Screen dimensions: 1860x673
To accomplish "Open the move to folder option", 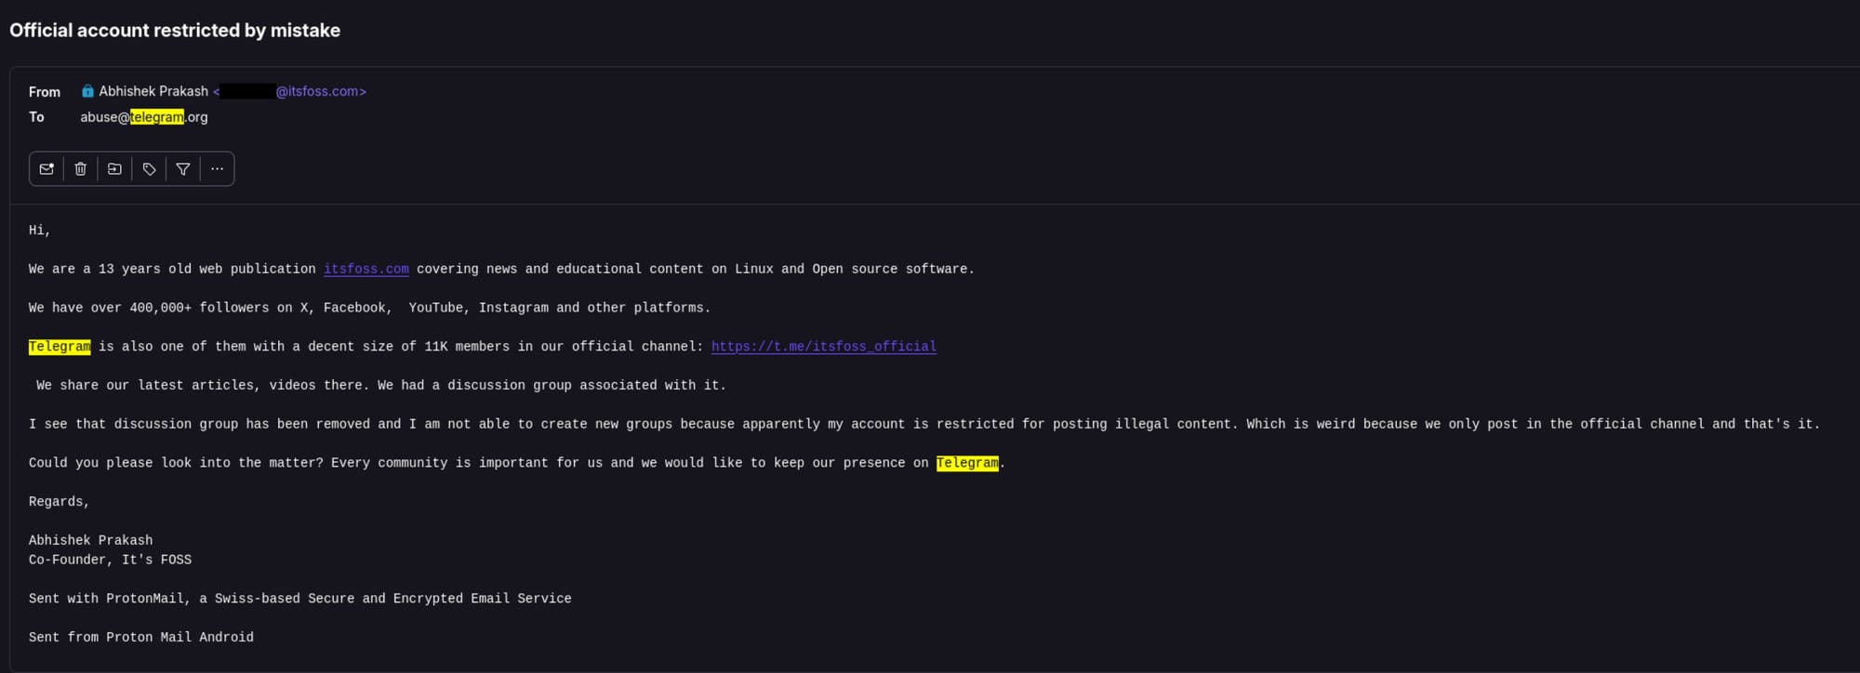I will click(x=114, y=169).
